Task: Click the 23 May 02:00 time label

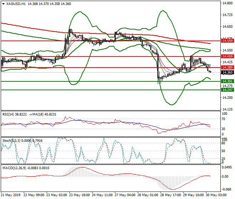Action: pyautogui.click(x=57, y=195)
